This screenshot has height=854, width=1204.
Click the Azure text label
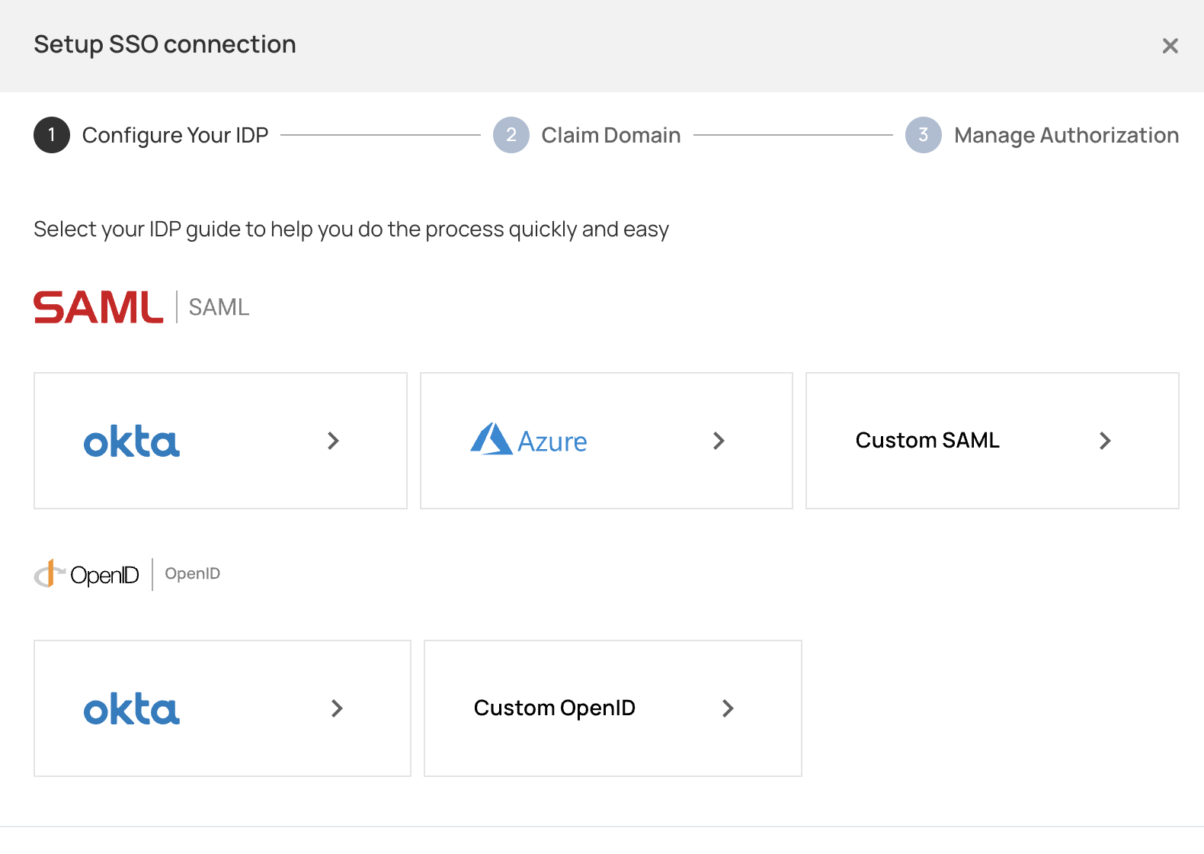pos(552,441)
